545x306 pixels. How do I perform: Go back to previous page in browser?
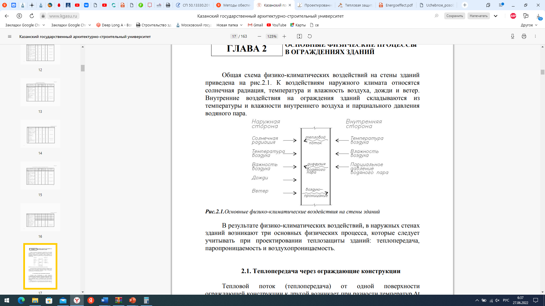7,16
